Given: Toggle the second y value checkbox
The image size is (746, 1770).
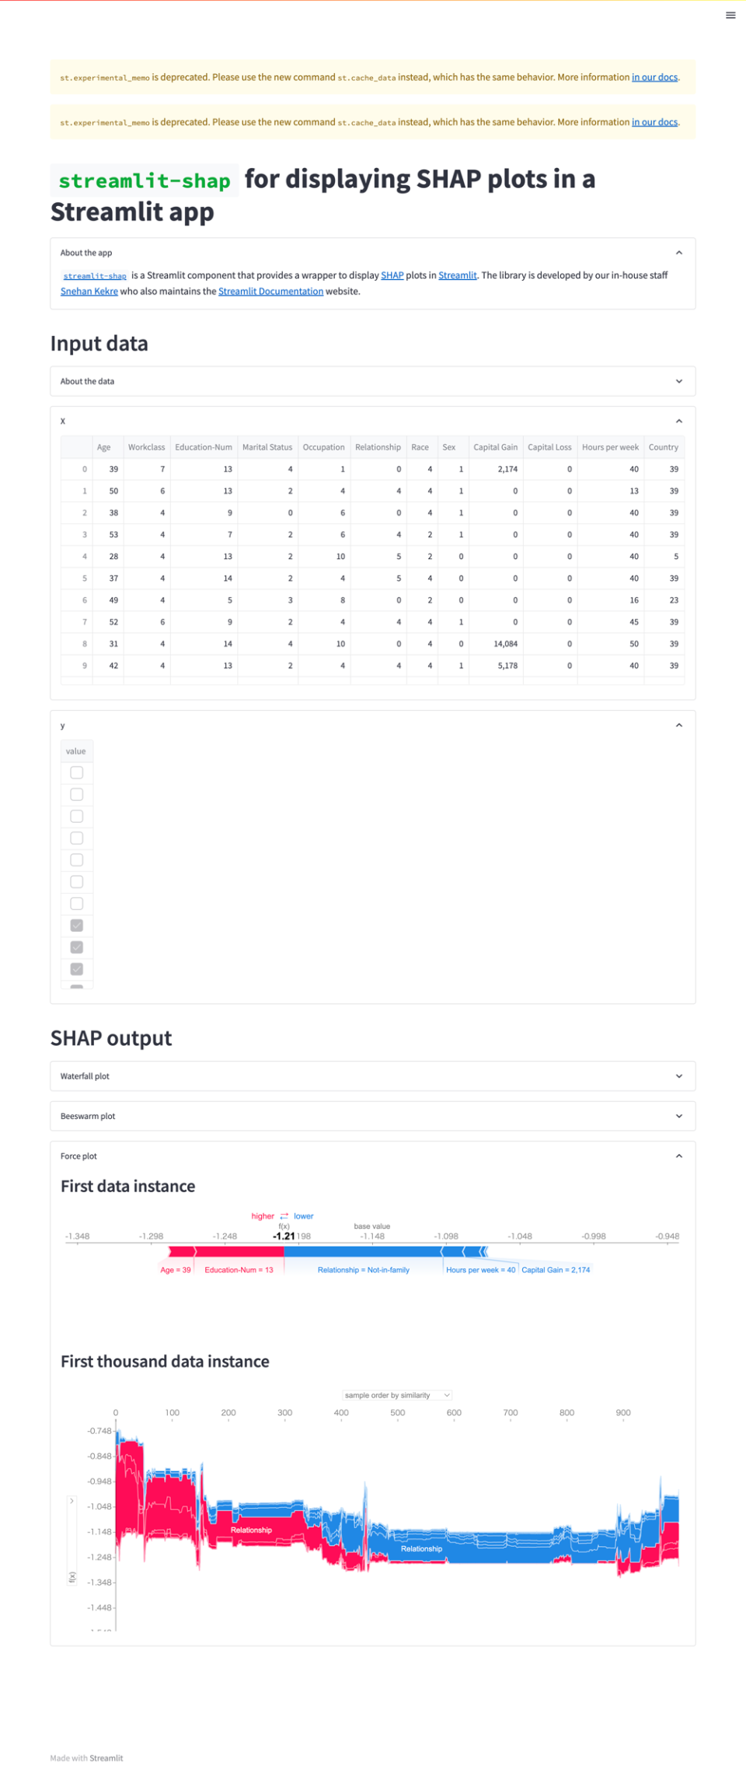Looking at the screenshot, I should tap(77, 794).
